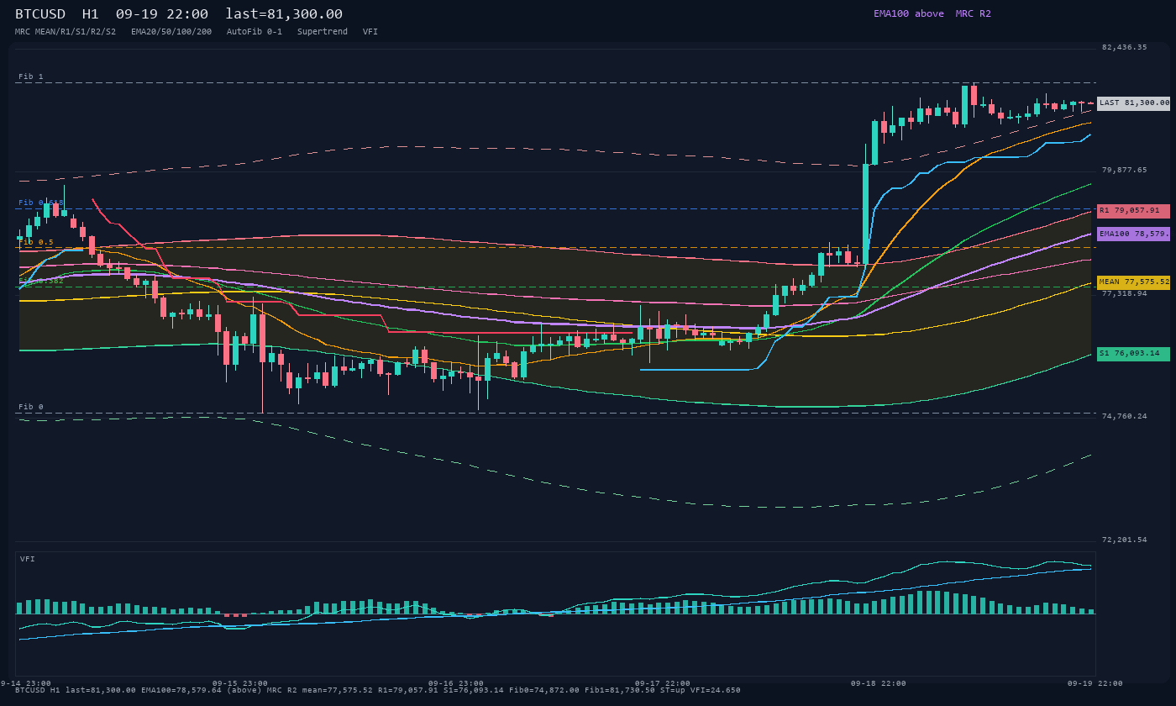1176x706 pixels.
Task: Click the AutoFib 0-1 indicator label
Action: tap(255, 32)
